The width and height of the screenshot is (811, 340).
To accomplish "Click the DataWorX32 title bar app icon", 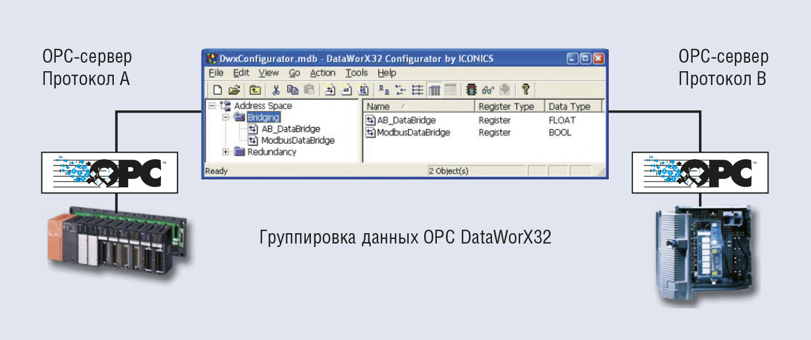I will [x=212, y=58].
